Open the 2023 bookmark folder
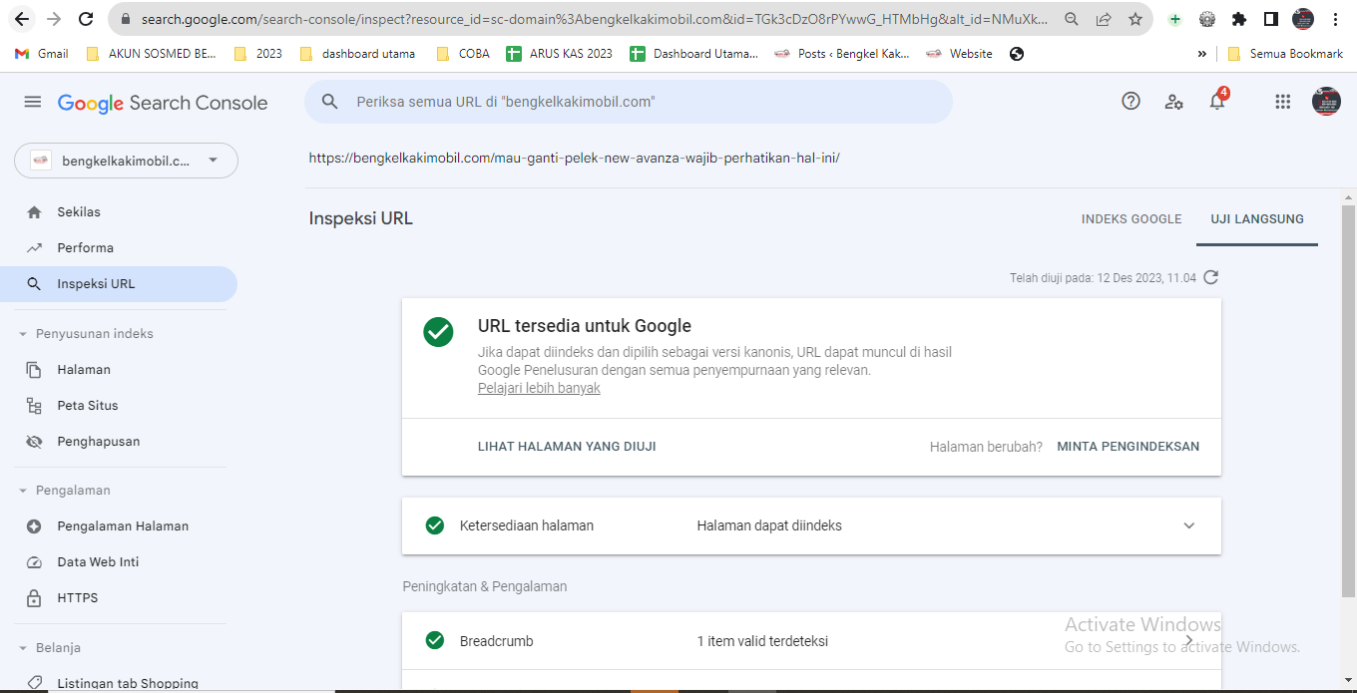The width and height of the screenshot is (1357, 693). coord(257,54)
